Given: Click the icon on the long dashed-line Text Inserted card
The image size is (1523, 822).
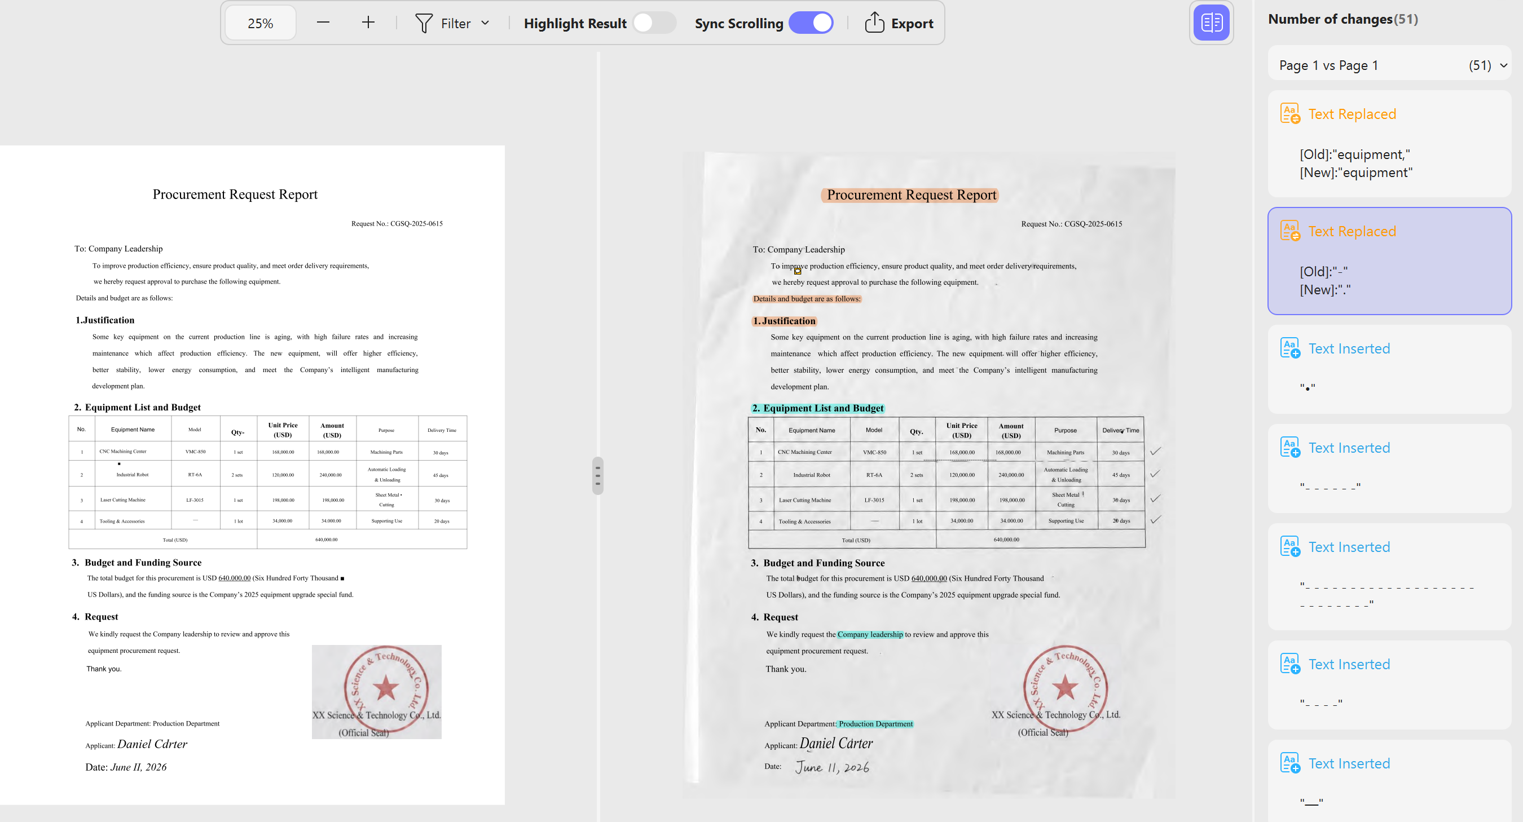Looking at the screenshot, I should point(1289,547).
